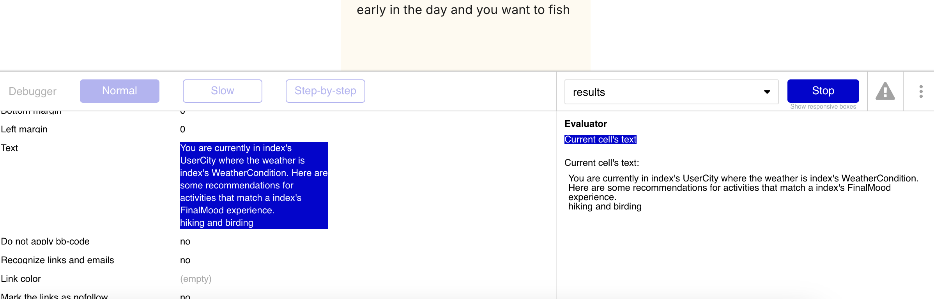The height and width of the screenshot is (299, 934).
Task: Switch debugger to Slow mode
Action: 223,91
